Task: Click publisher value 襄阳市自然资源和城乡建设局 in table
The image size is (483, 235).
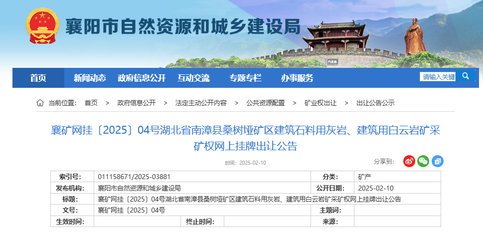Action: pyautogui.click(x=139, y=188)
